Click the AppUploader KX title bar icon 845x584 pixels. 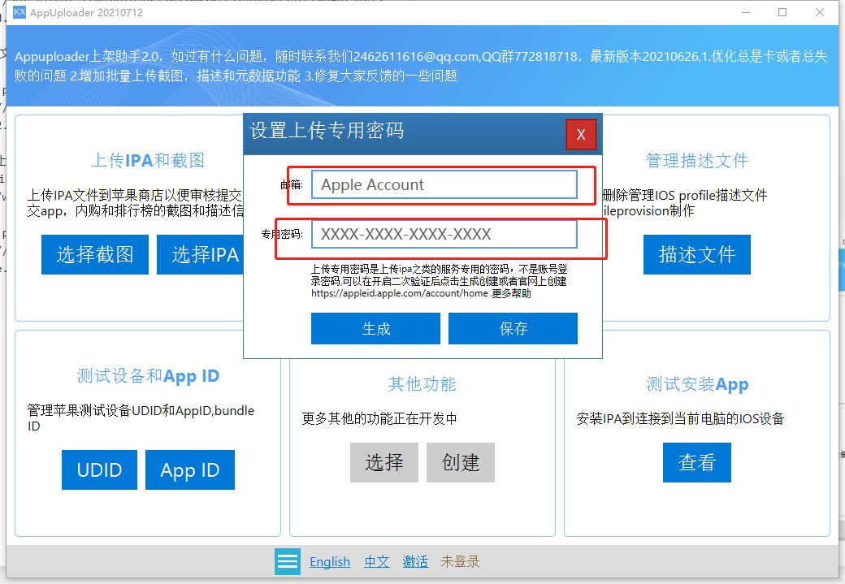[x=19, y=12]
